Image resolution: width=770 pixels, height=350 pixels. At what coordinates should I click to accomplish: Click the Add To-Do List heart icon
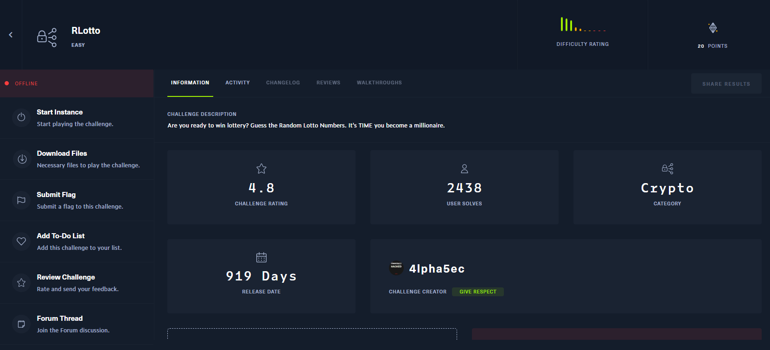click(21, 241)
